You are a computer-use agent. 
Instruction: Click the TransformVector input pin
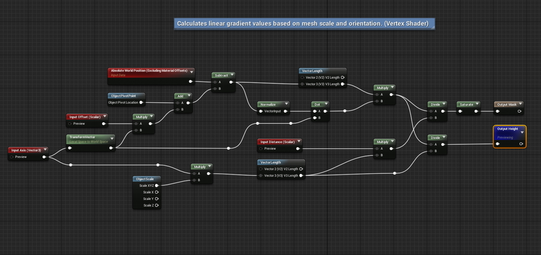69,148
